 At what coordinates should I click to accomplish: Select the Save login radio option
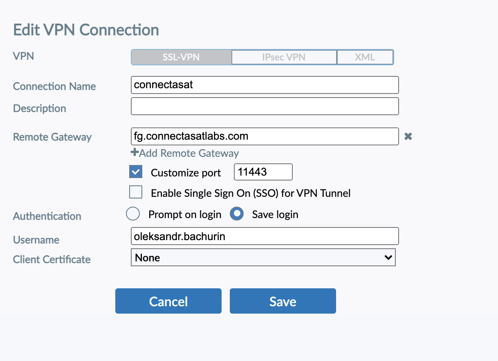[x=237, y=214]
